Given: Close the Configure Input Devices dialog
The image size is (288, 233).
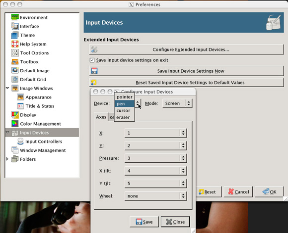Looking at the screenshot, I should click(175, 222).
